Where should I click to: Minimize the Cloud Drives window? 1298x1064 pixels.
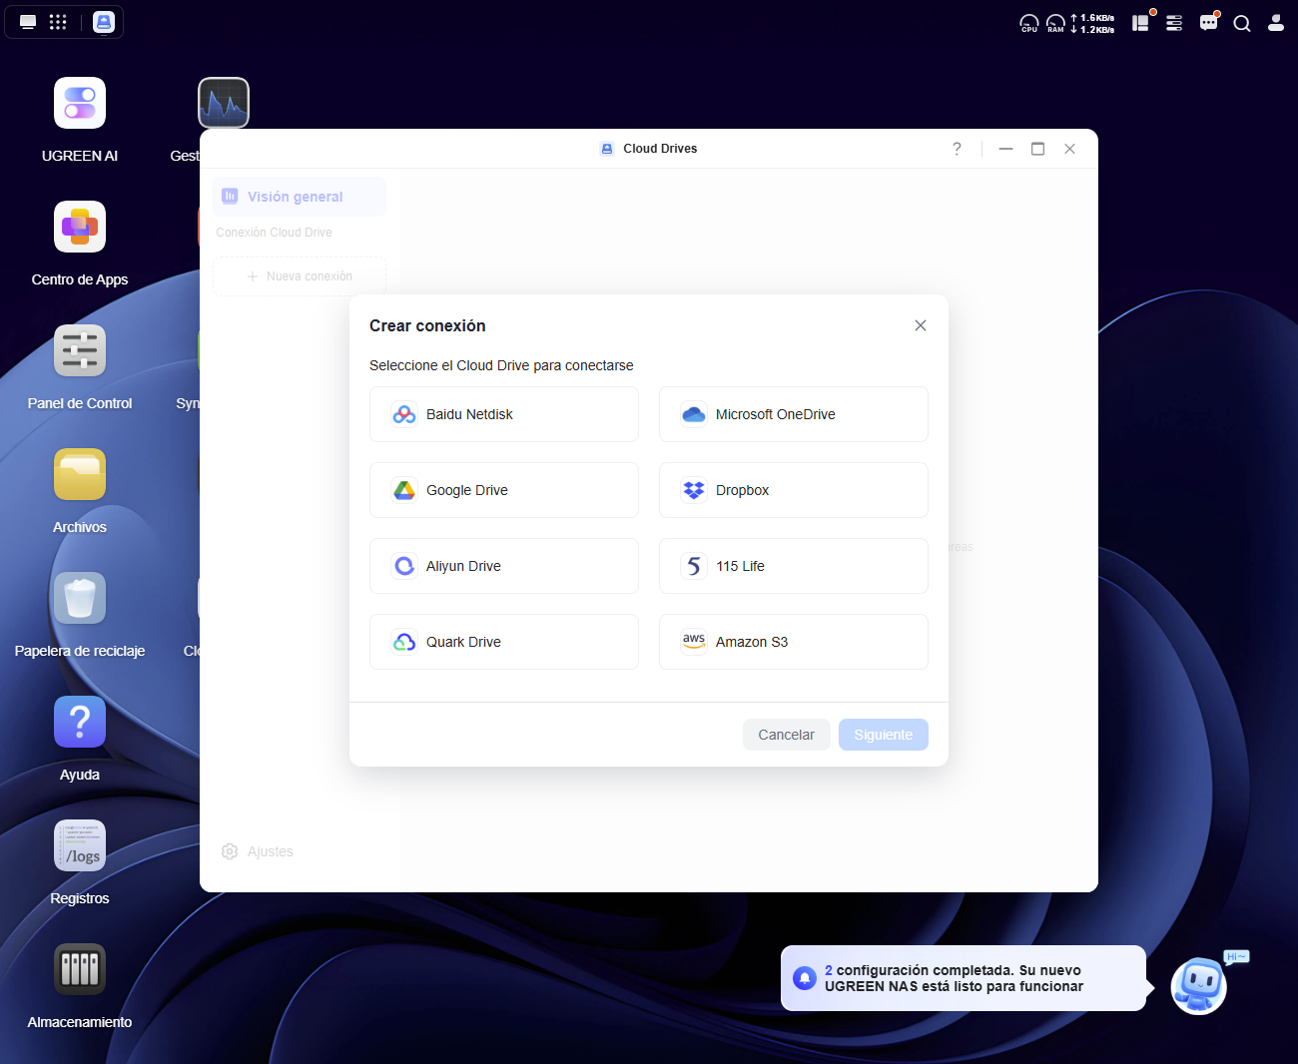pos(1006,149)
